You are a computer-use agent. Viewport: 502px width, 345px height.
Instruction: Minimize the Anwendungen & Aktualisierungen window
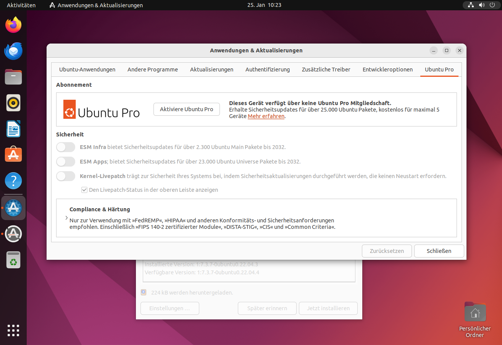tap(434, 50)
